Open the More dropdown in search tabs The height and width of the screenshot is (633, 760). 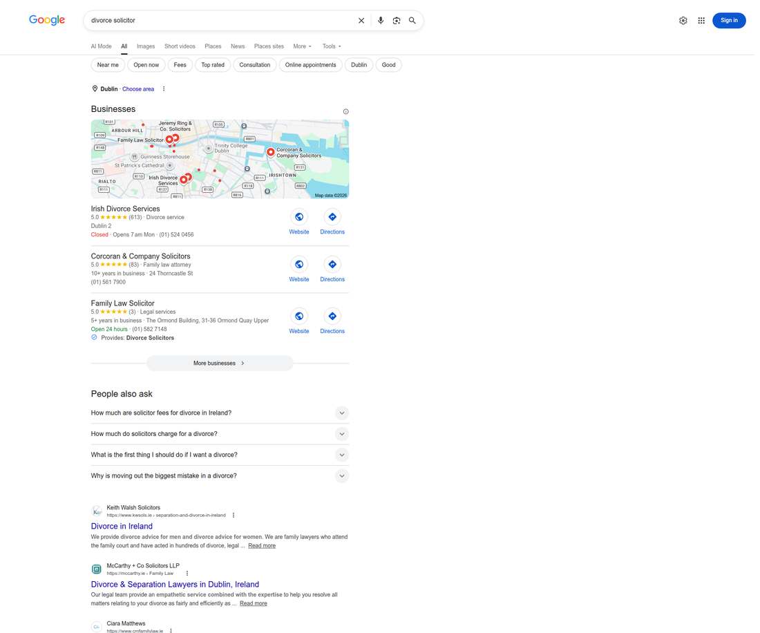302,46
